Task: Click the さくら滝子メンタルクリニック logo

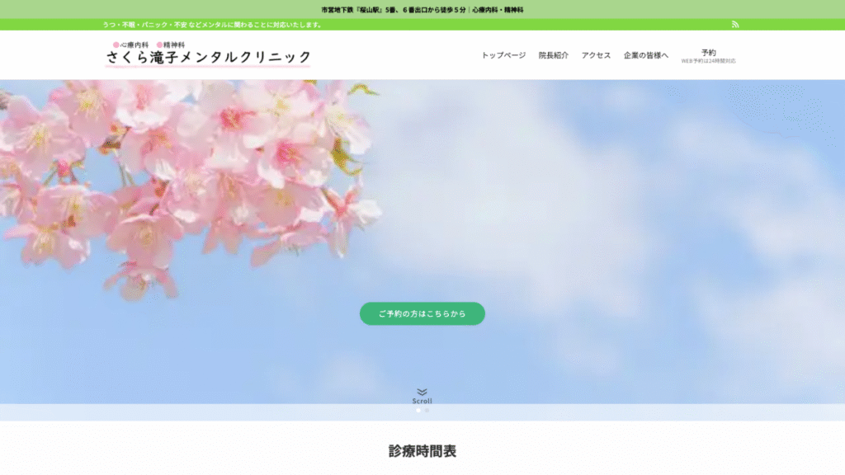Action: pyautogui.click(x=208, y=57)
